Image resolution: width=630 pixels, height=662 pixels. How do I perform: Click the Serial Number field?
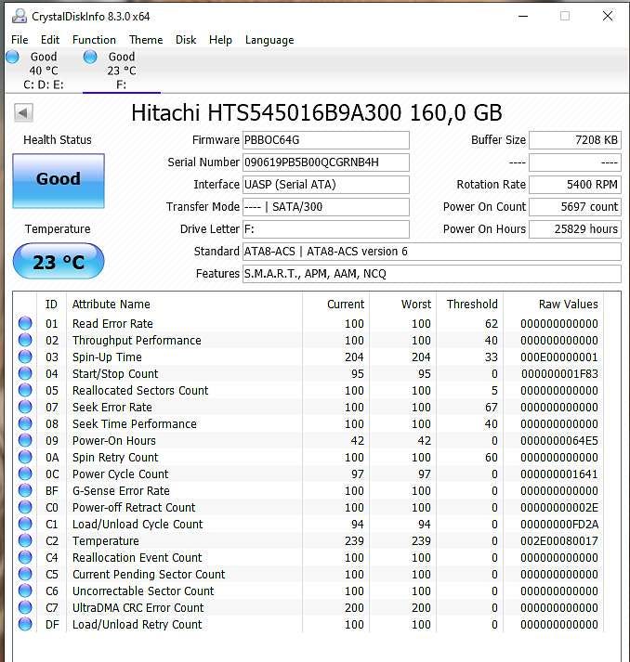[x=325, y=162]
